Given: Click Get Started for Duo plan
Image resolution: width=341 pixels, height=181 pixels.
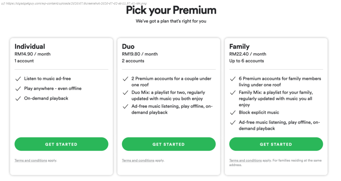Looking at the screenshot, I should pos(168,144).
